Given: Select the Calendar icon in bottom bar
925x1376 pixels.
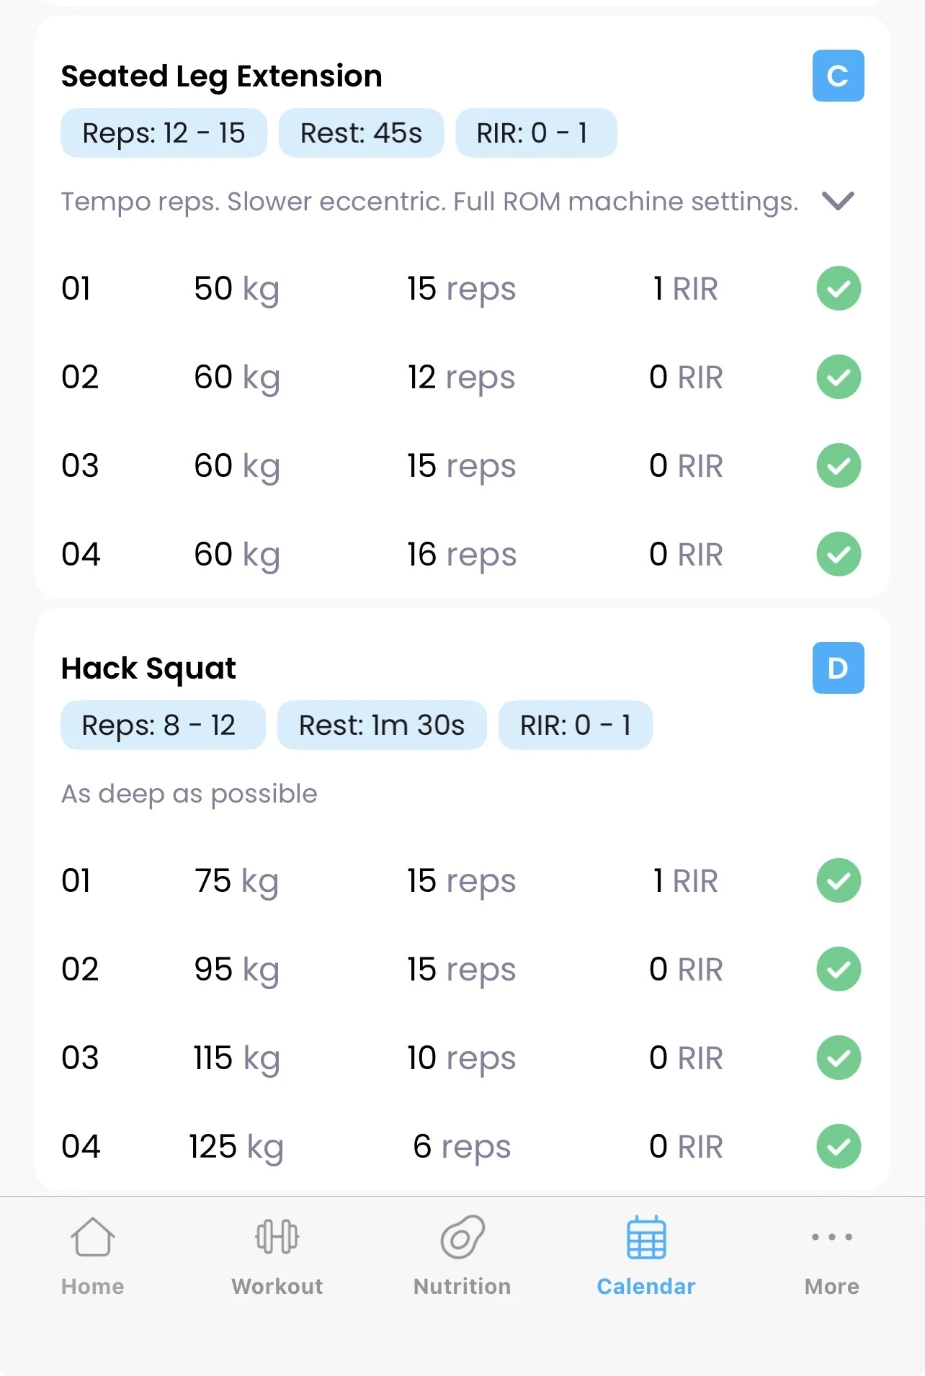Looking at the screenshot, I should tap(646, 1238).
